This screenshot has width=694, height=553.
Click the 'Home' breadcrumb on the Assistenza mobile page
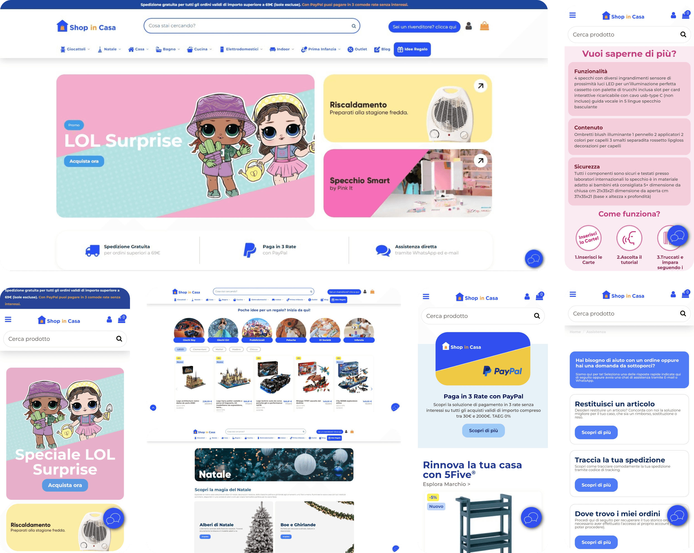point(575,332)
